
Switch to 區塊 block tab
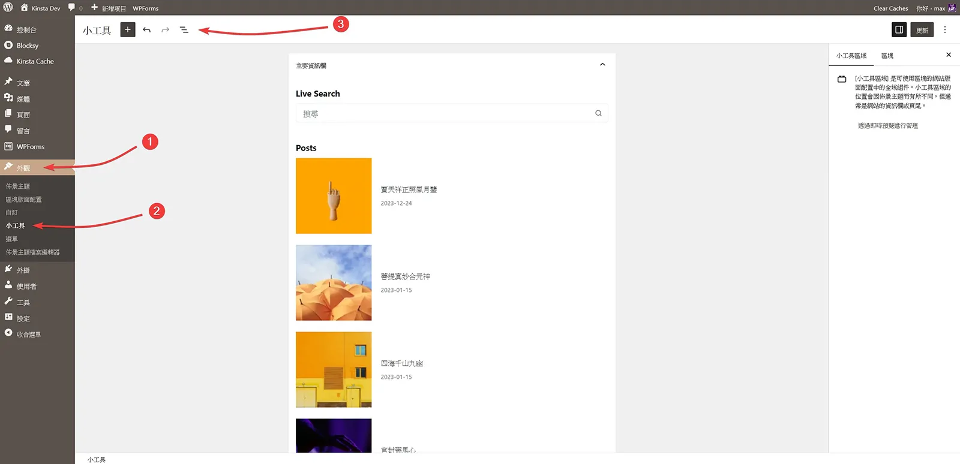coord(887,56)
